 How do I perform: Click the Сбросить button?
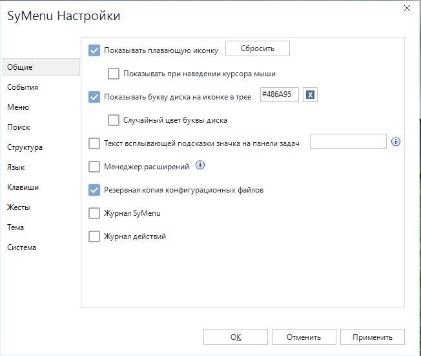258,48
